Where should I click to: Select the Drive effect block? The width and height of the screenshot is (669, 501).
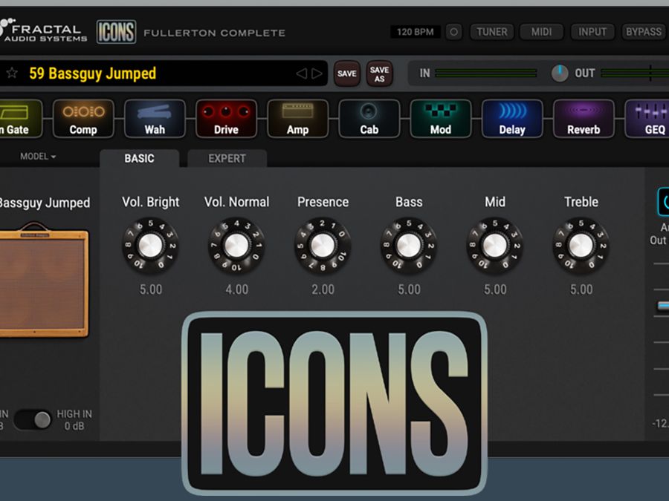point(226,119)
